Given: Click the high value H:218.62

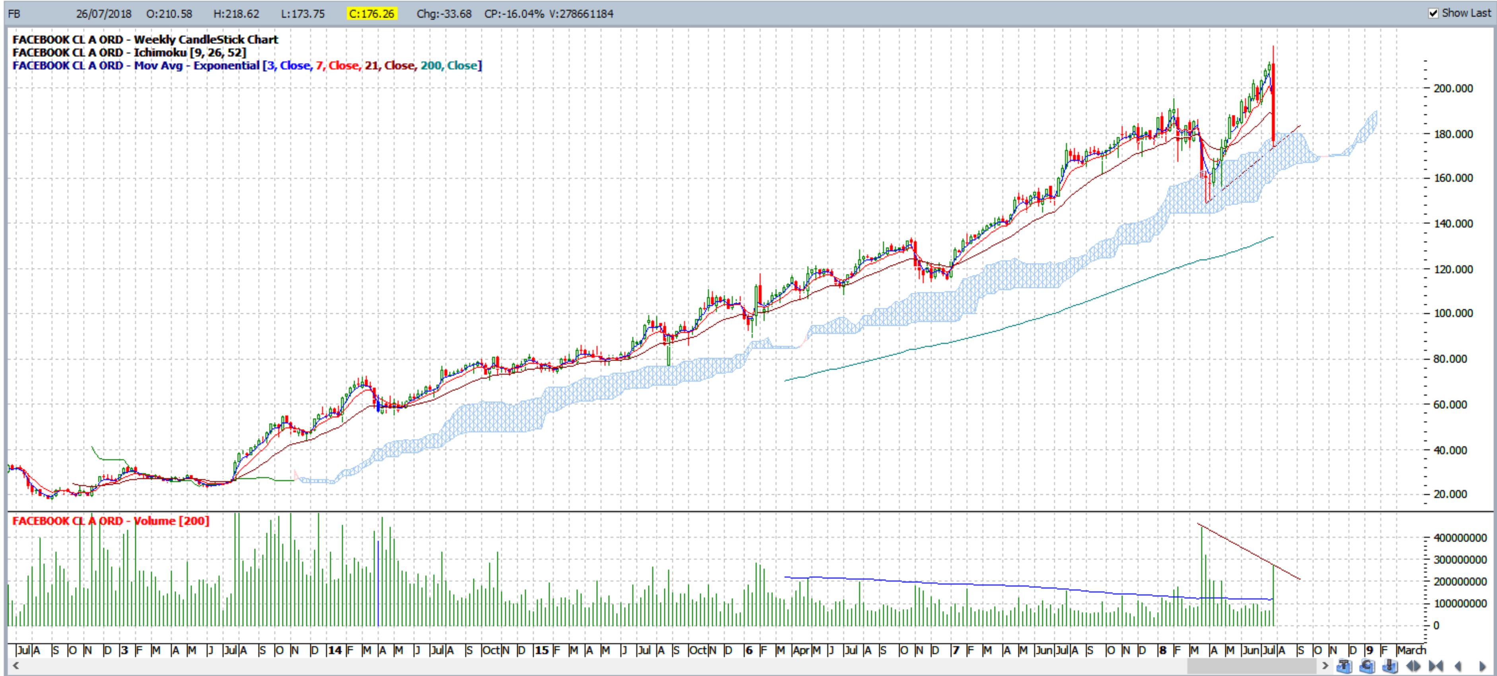Looking at the screenshot, I should tap(236, 14).
